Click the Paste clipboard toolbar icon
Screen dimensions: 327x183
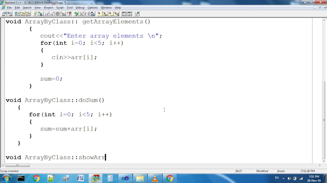[92, 14]
